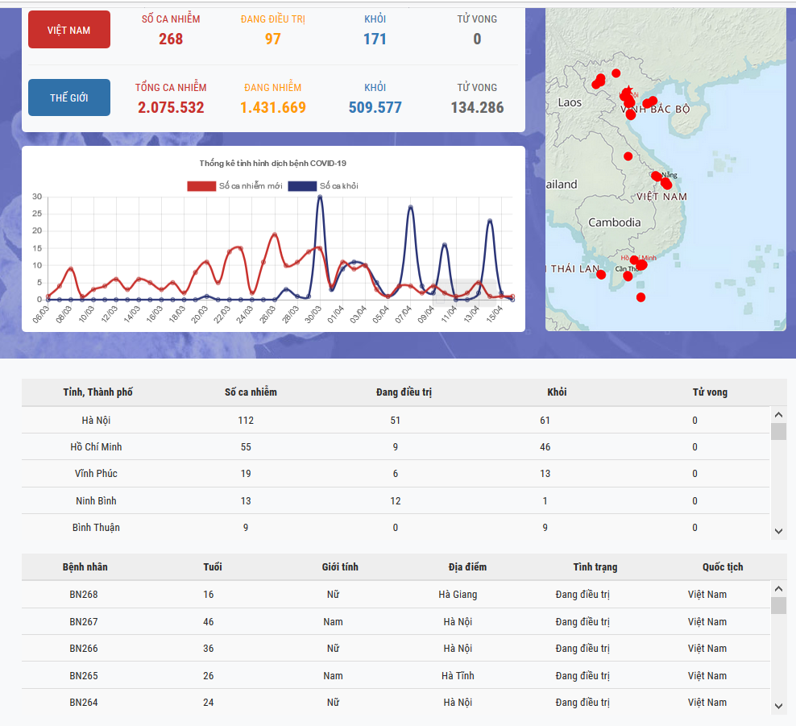Select the isolated red marker in central Vietnam

(x=628, y=156)
